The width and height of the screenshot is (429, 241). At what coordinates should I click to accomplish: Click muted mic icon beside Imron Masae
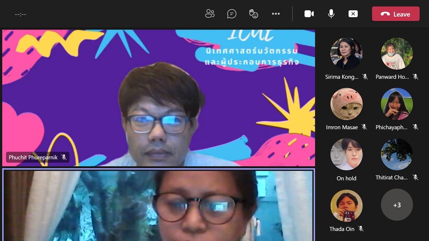coord(364,127)
